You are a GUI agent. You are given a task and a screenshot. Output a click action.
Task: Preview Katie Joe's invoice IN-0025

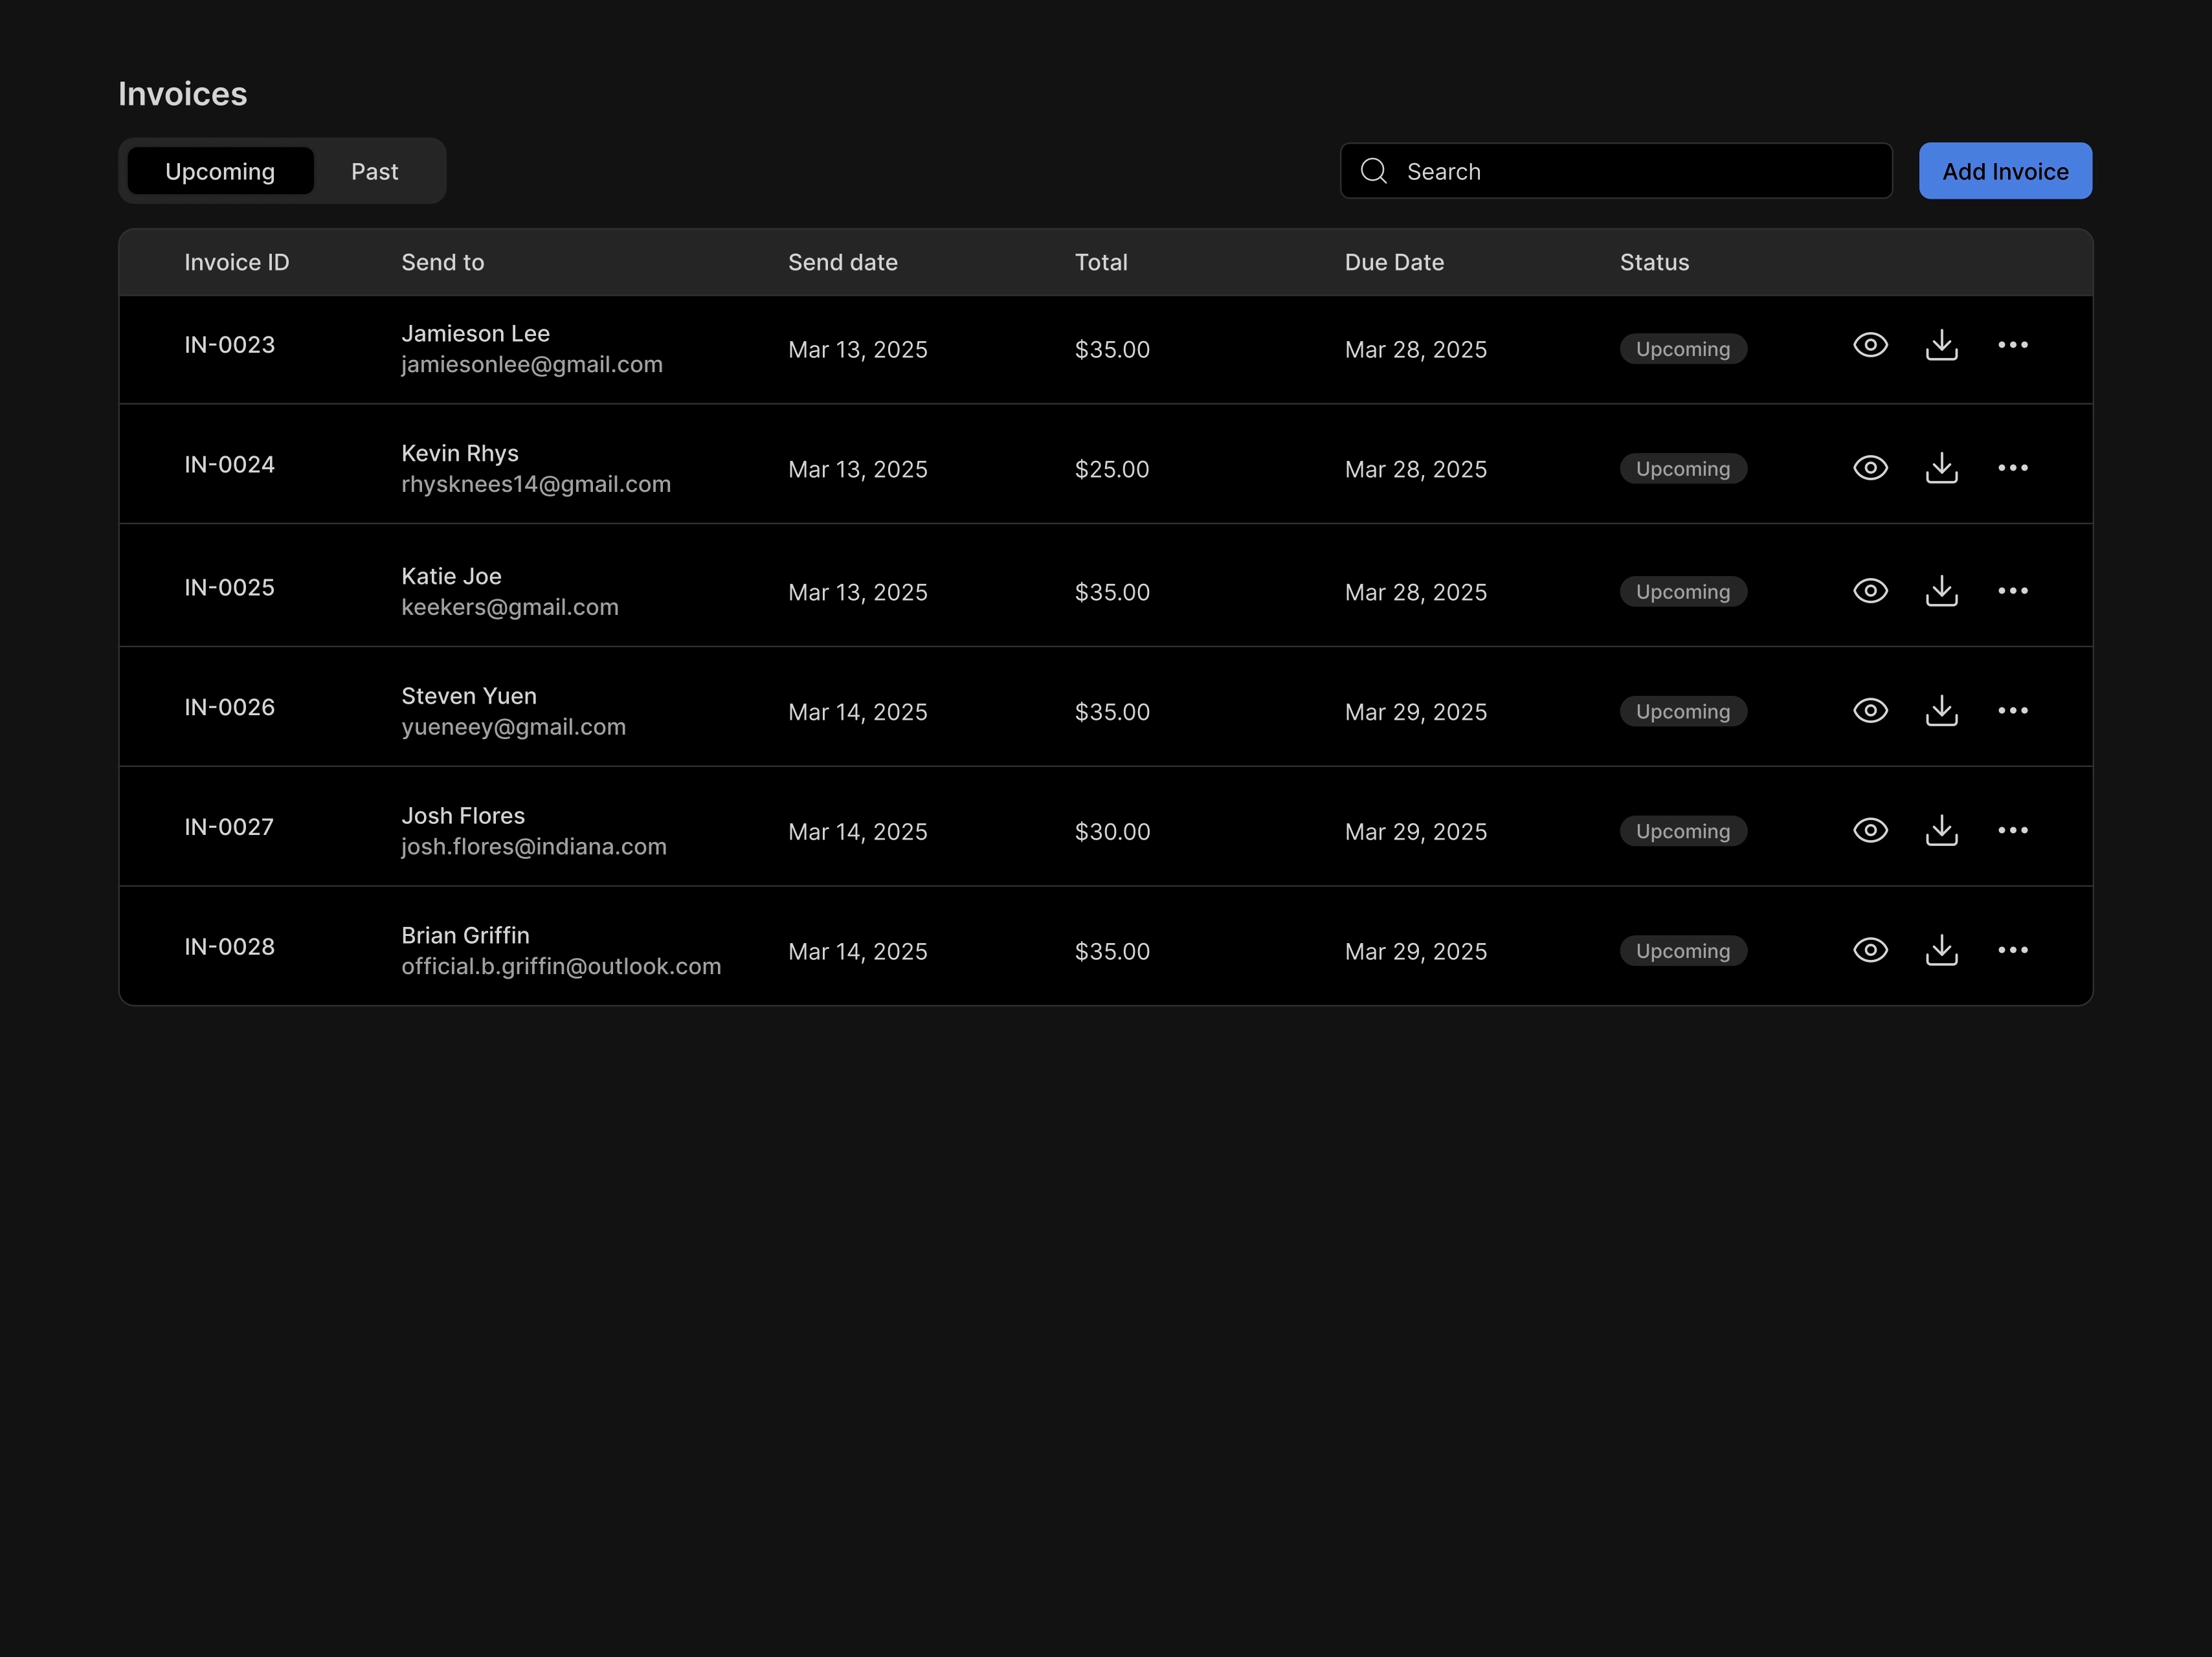1870,590
